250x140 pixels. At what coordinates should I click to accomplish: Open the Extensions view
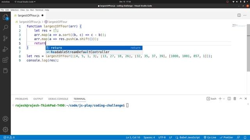click(x=5, y=60)
